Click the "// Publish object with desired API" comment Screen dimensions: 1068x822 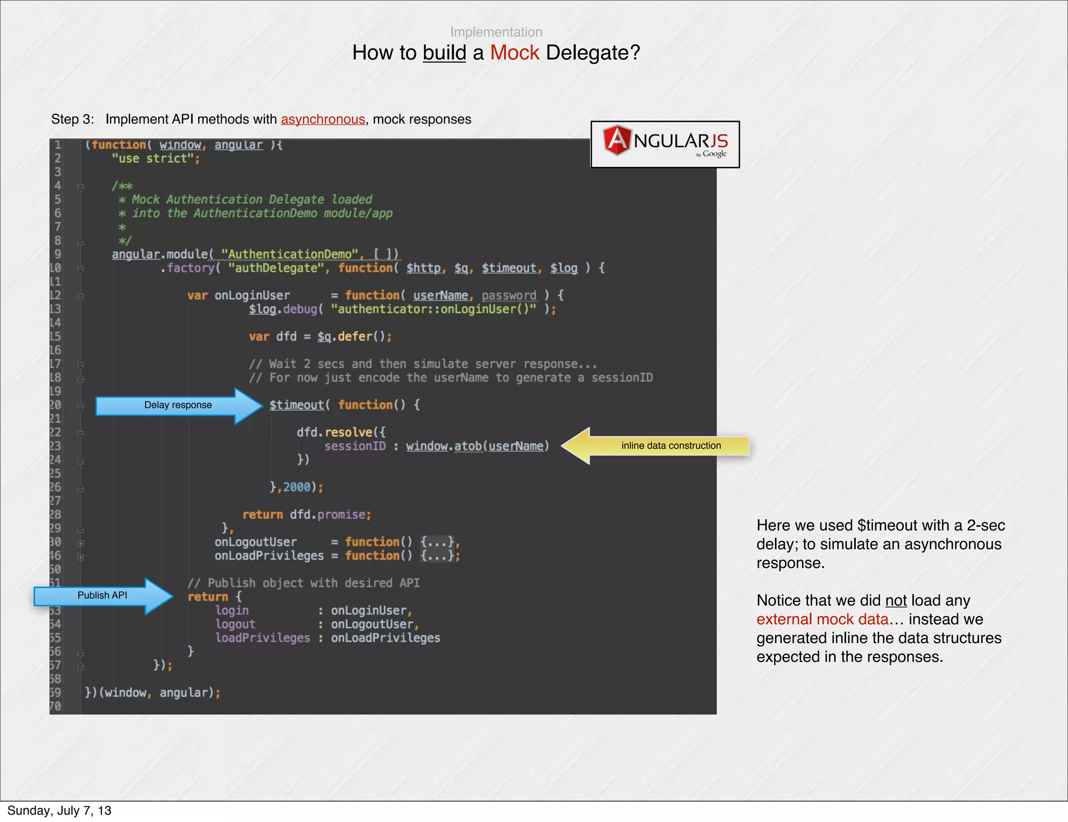tap(304, 583)
